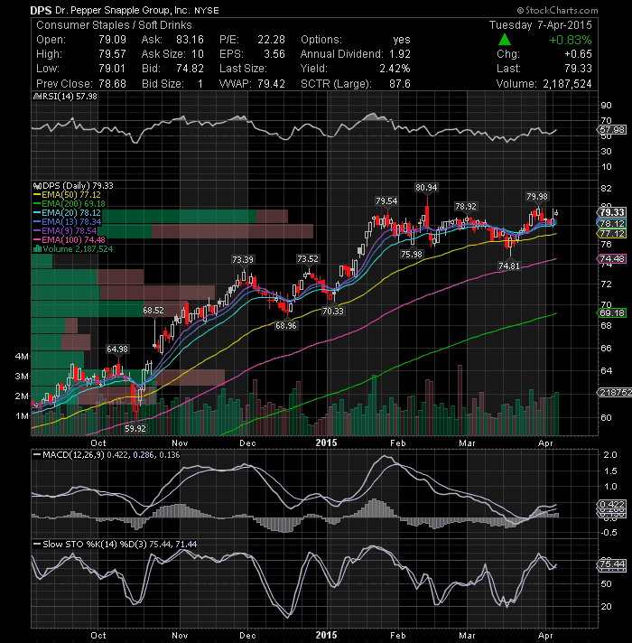Click the 75.98 low label

[x=411, y=255]
